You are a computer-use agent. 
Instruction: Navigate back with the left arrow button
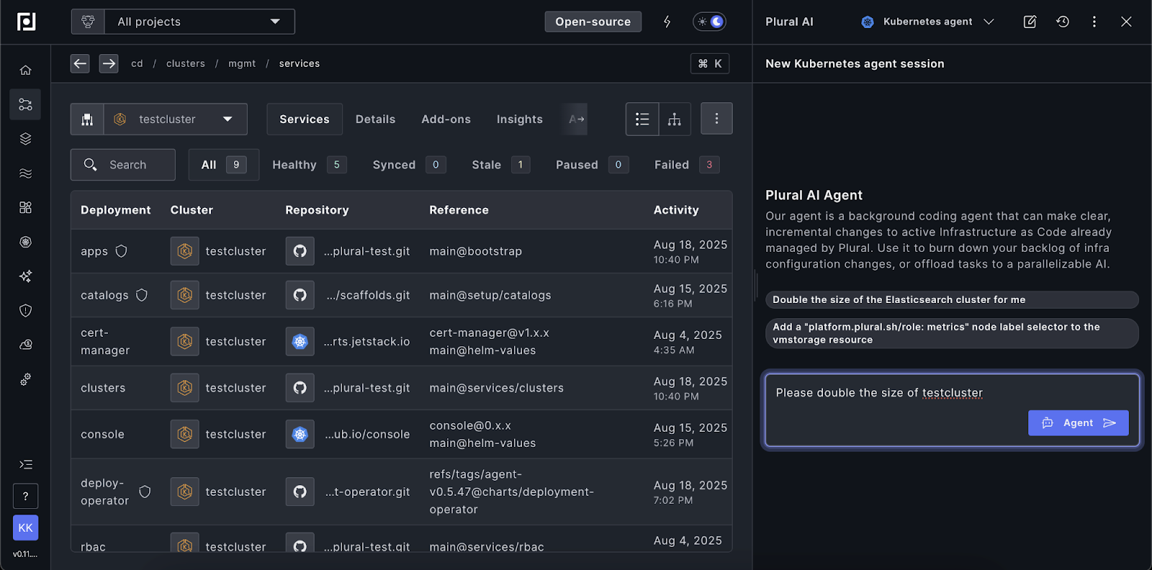pyautogui.click(x=80, y=63)
